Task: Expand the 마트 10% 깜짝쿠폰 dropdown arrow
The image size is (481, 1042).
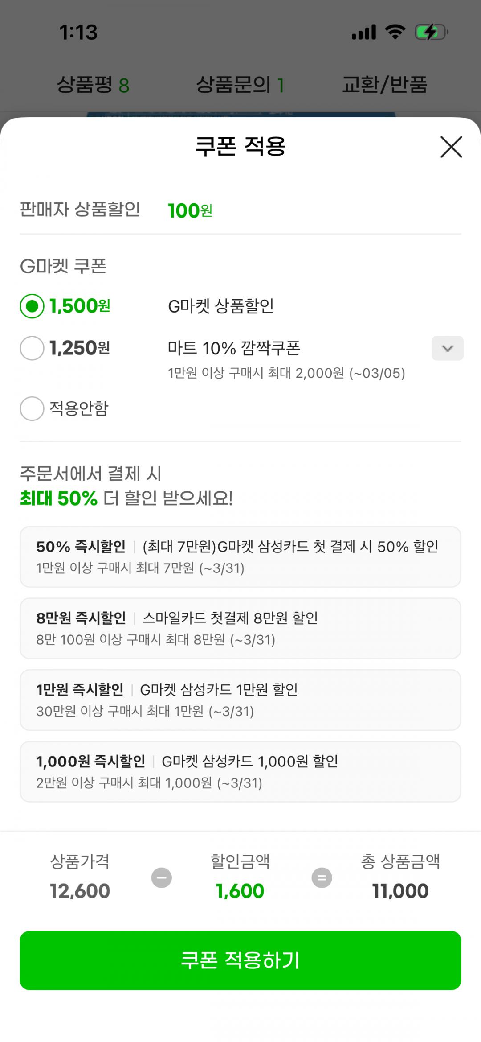Action: pyautogui.click(x=447, y=348)
